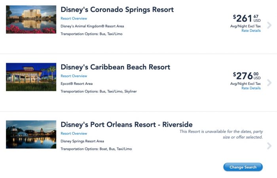The width and height of the screenshot is (277, 178).
Task: Click the $261.67 price for Coronado Springs
Action: pyautogui.click(x=247, y=18)
